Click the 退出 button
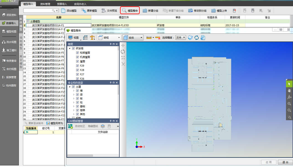Image resolution: width=293 pixels, height=167 pixels. coord(285,162)
